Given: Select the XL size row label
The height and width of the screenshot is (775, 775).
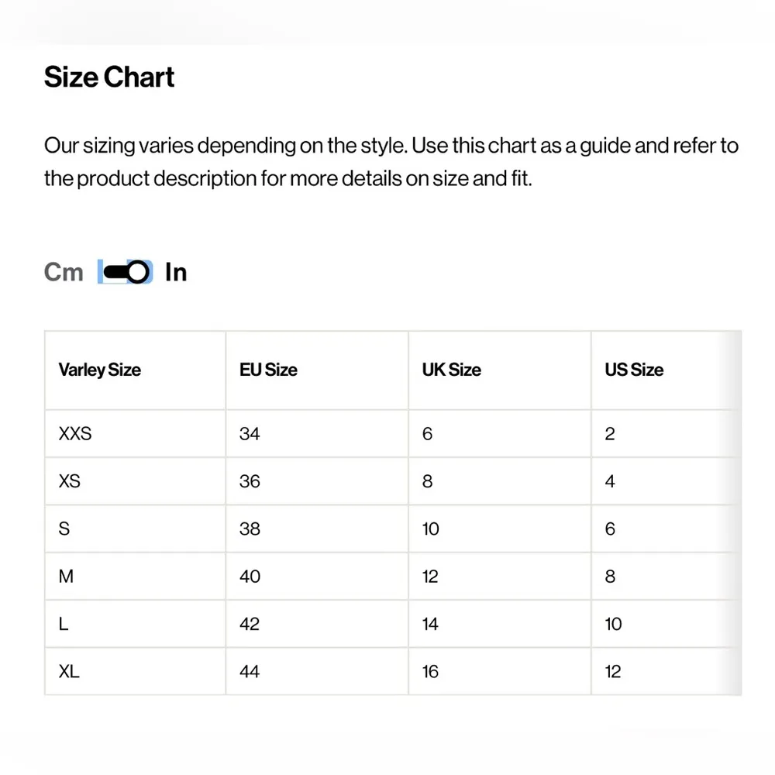Looking at the screenshot, I should pyautogui.click(x=69, y=671).
